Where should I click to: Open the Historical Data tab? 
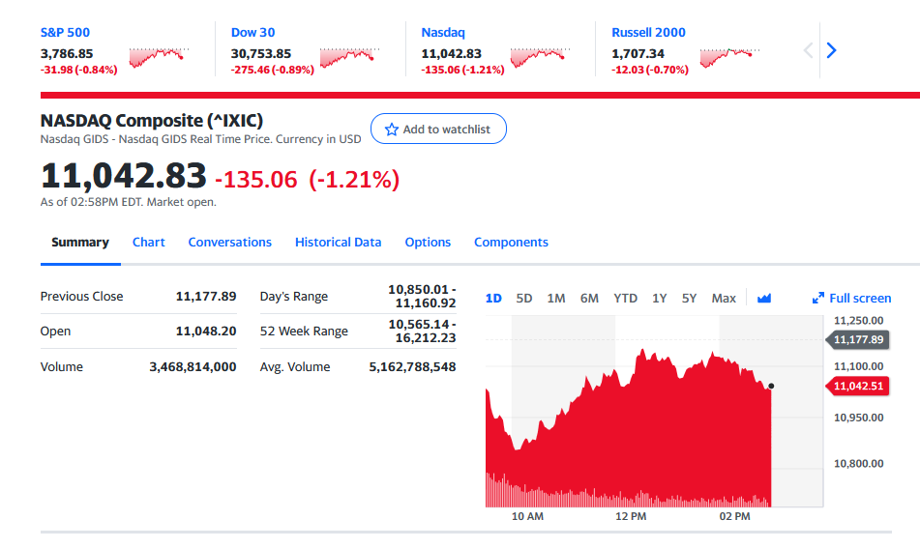coord(338,243)
